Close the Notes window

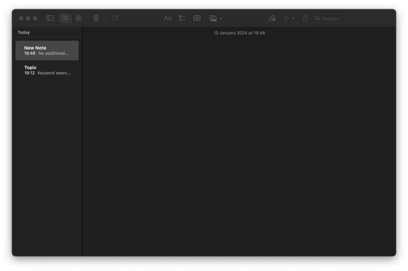pyautogui.click(x=21, y=18)
